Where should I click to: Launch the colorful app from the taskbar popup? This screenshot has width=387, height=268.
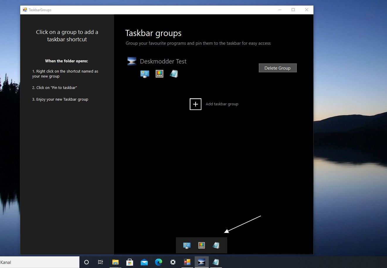201,245
